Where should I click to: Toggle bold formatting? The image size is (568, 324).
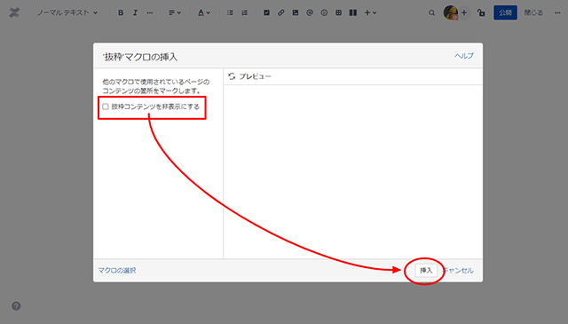[121, 12]
